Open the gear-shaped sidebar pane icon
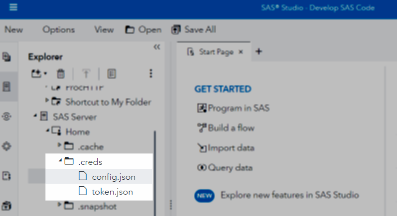This screenshot has height=216, width=397. (x=6, y=146)
